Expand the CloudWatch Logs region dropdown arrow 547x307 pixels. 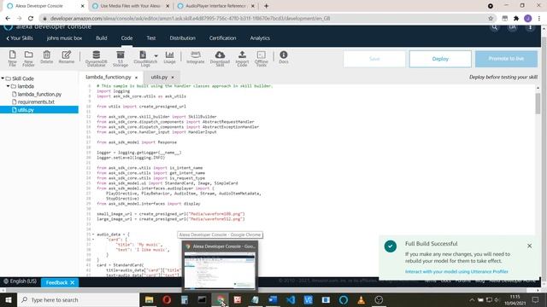click(156, 55)
